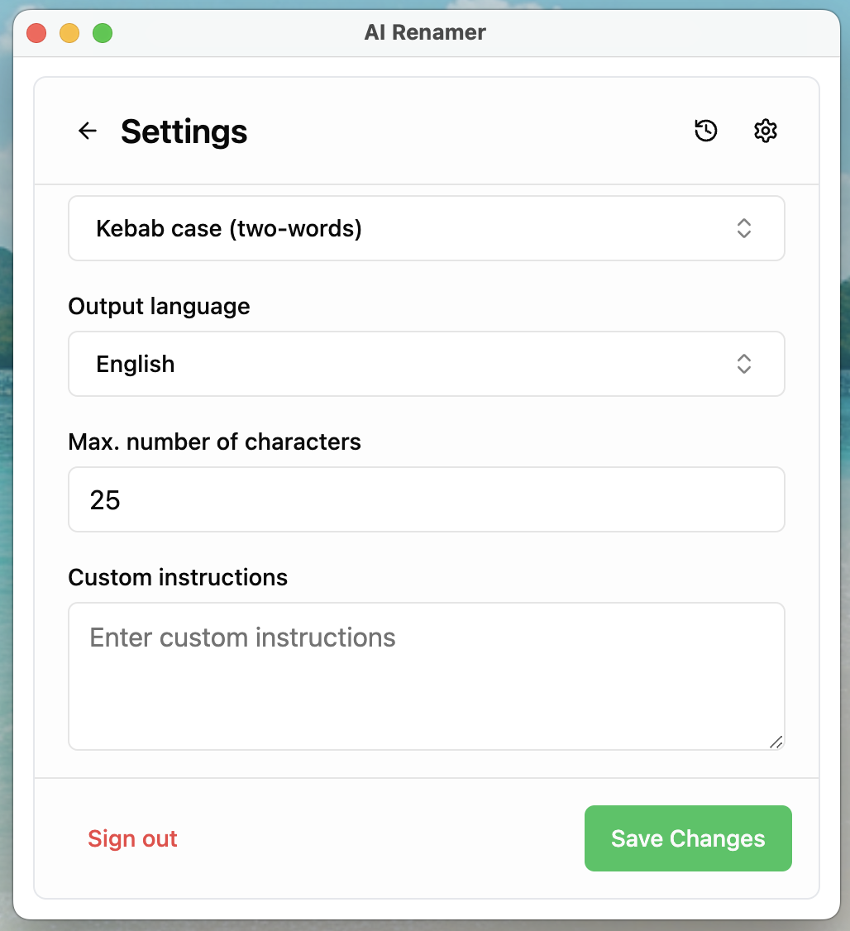Open rename history via the clock icon
The height and width of the screenshot is (931, 850).
(x=705, y=131)
